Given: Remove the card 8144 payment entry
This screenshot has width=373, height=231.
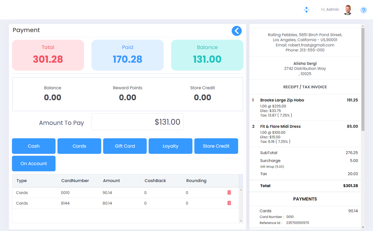Looking at the screenshot, I should pyautogui.click(x=229, y=203).
